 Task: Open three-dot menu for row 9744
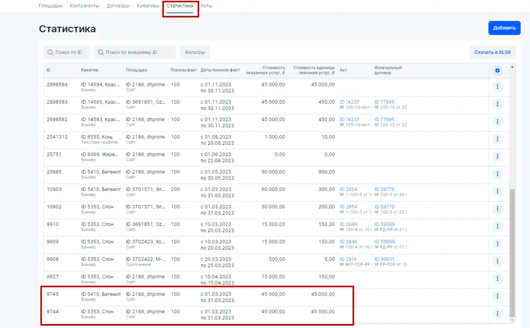point(498,314)
